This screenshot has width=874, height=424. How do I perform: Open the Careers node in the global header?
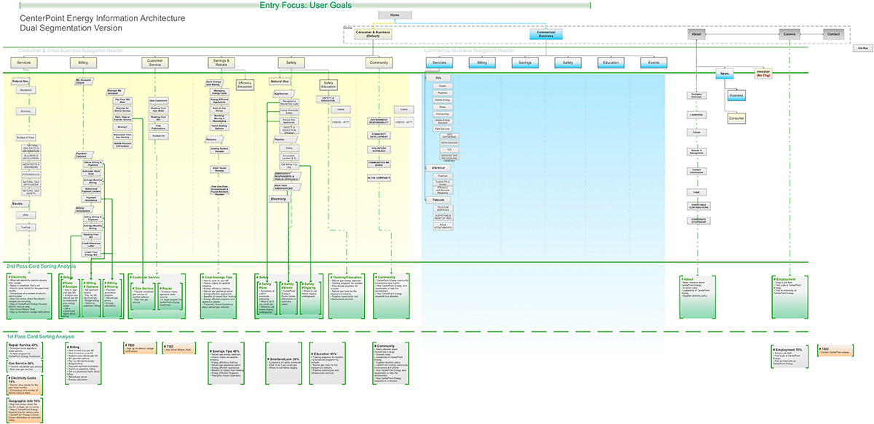790,33
